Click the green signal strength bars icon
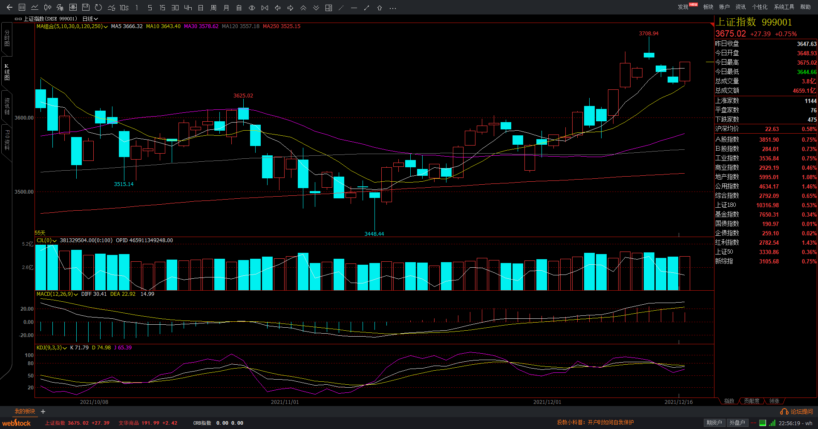Image resolution: width=818 pixels, height=429 pixels. pyautogui.click(x=772, y=423)
